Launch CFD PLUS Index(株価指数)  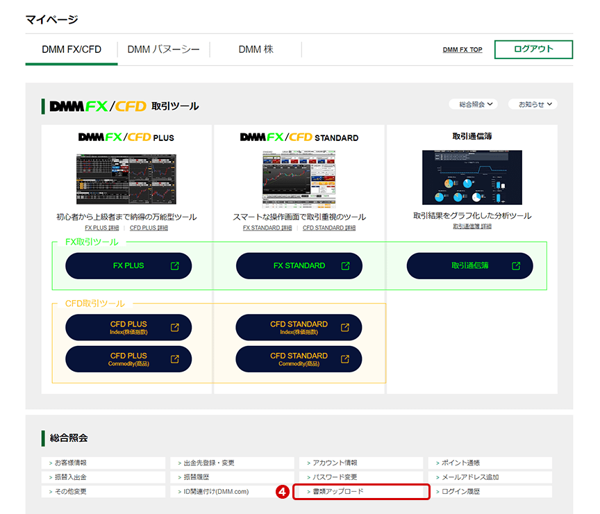pos(128,327)
